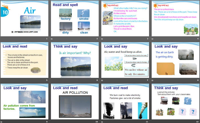Screen dimensions: 200x123
Task: Click slide number 11 label
Action: 147,122
